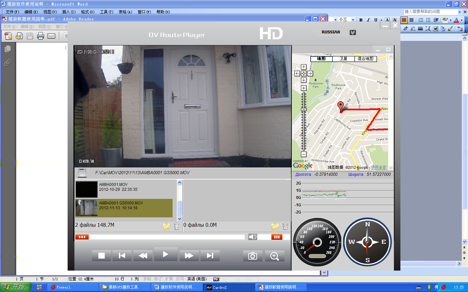Pan the map right
The height and width of the screenshot is (292, 468).
[x=310, y=74]
